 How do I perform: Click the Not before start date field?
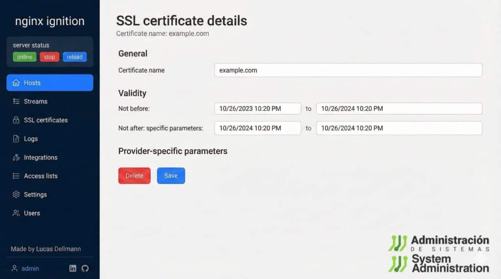(x=257, y=109)
